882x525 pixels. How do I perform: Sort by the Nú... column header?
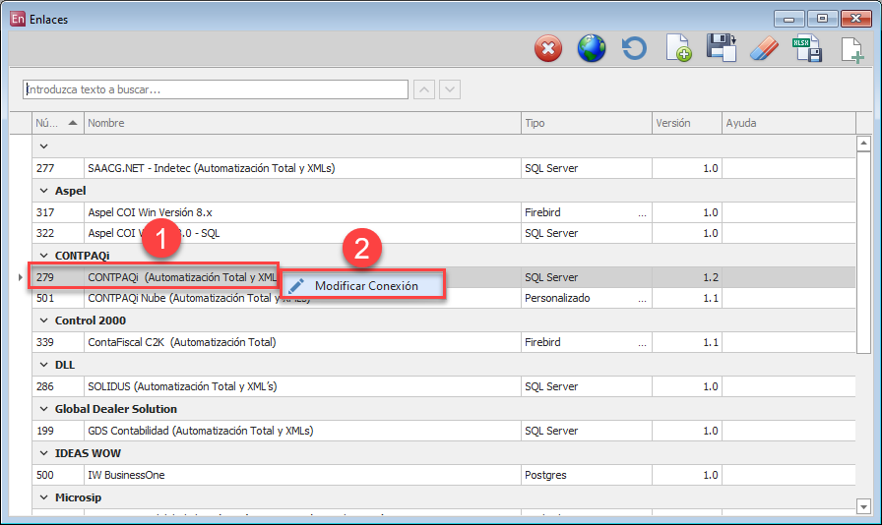pos(58,123)
